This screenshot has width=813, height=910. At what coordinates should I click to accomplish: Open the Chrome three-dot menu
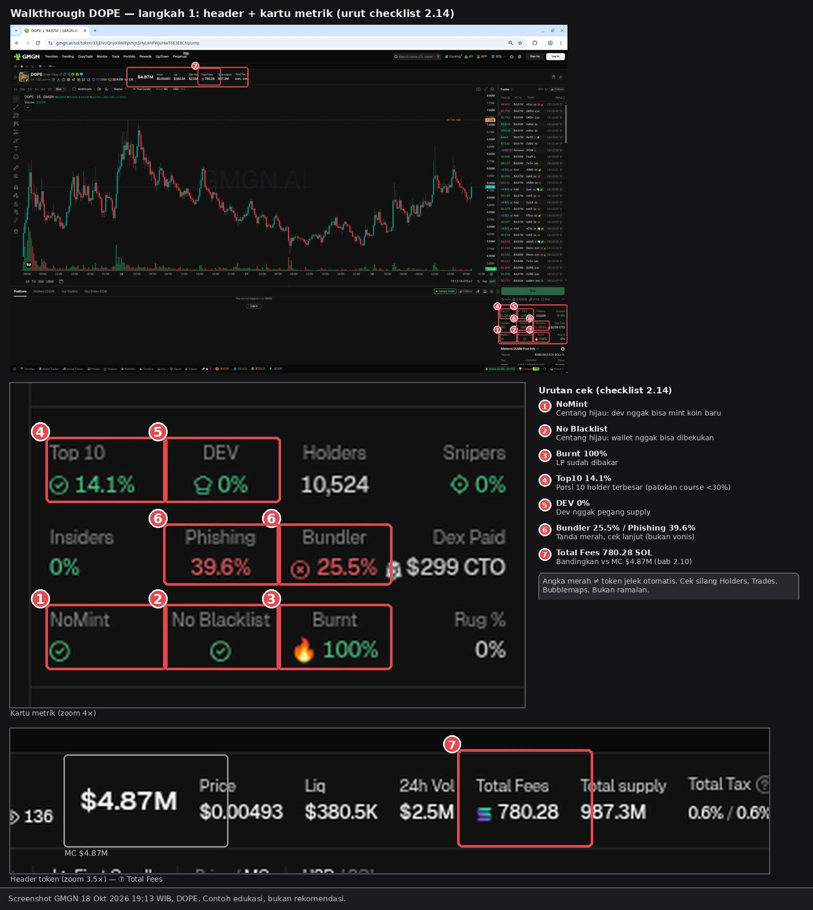click(561, 43)
